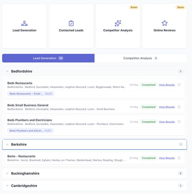
Task: Click the description ending in Small Business
Action: click(61, 109)
